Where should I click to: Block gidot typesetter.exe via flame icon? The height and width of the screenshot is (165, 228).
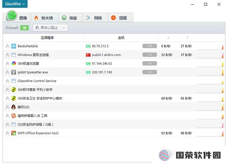click(8, 72)
